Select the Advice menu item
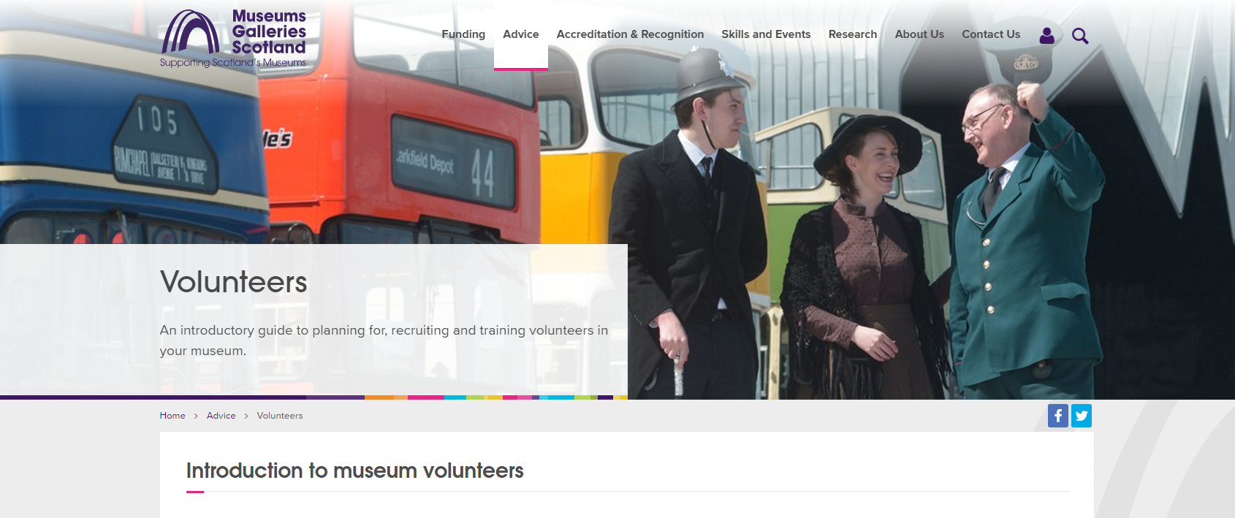 521,34
